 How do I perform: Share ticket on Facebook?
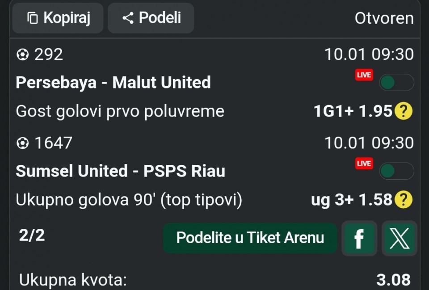tap(359, 238)
